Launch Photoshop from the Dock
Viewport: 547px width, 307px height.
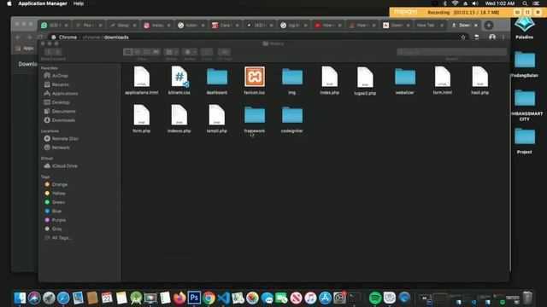pos(194,298)
